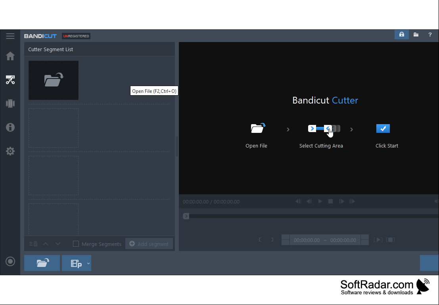The width and height of the screenshot is (439, 305).
Task: Click the timeline seek bar track
Action: click(314, 216)
